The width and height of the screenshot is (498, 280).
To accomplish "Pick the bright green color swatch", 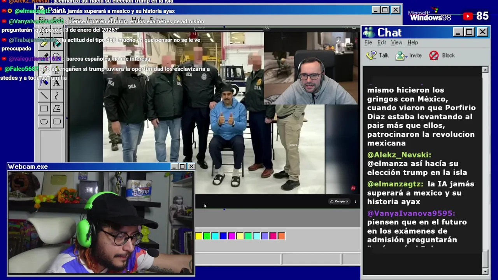I will (207, 236).
